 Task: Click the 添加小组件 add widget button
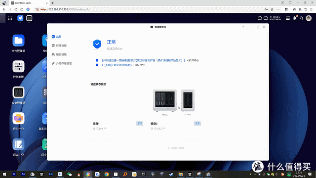click(x=176, y=148)
